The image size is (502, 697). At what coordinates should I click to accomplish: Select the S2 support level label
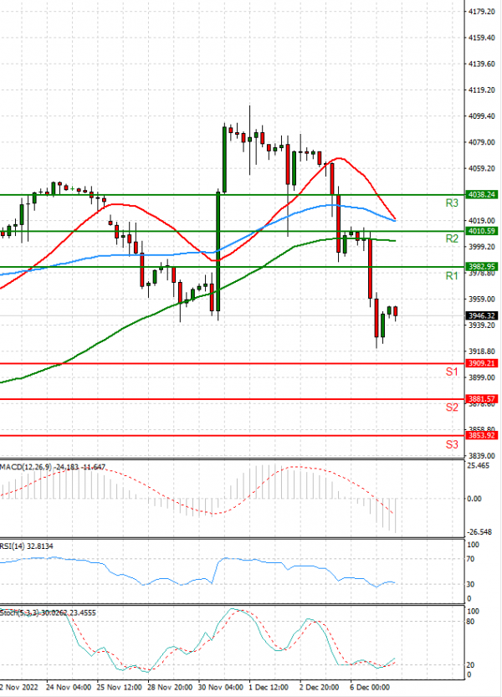click(x=452, y=407)
